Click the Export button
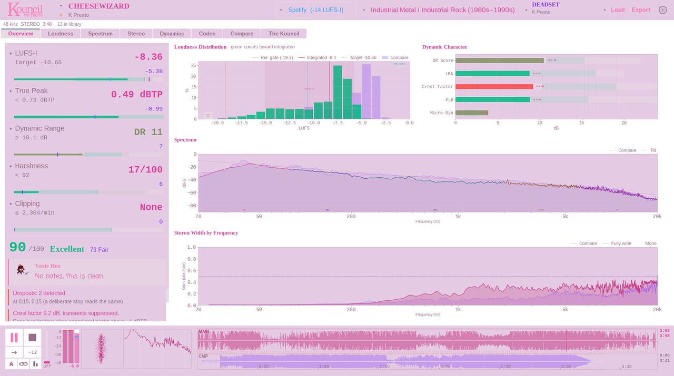The width and height of the screenshot is (674, 376). (x=641, y=10)
